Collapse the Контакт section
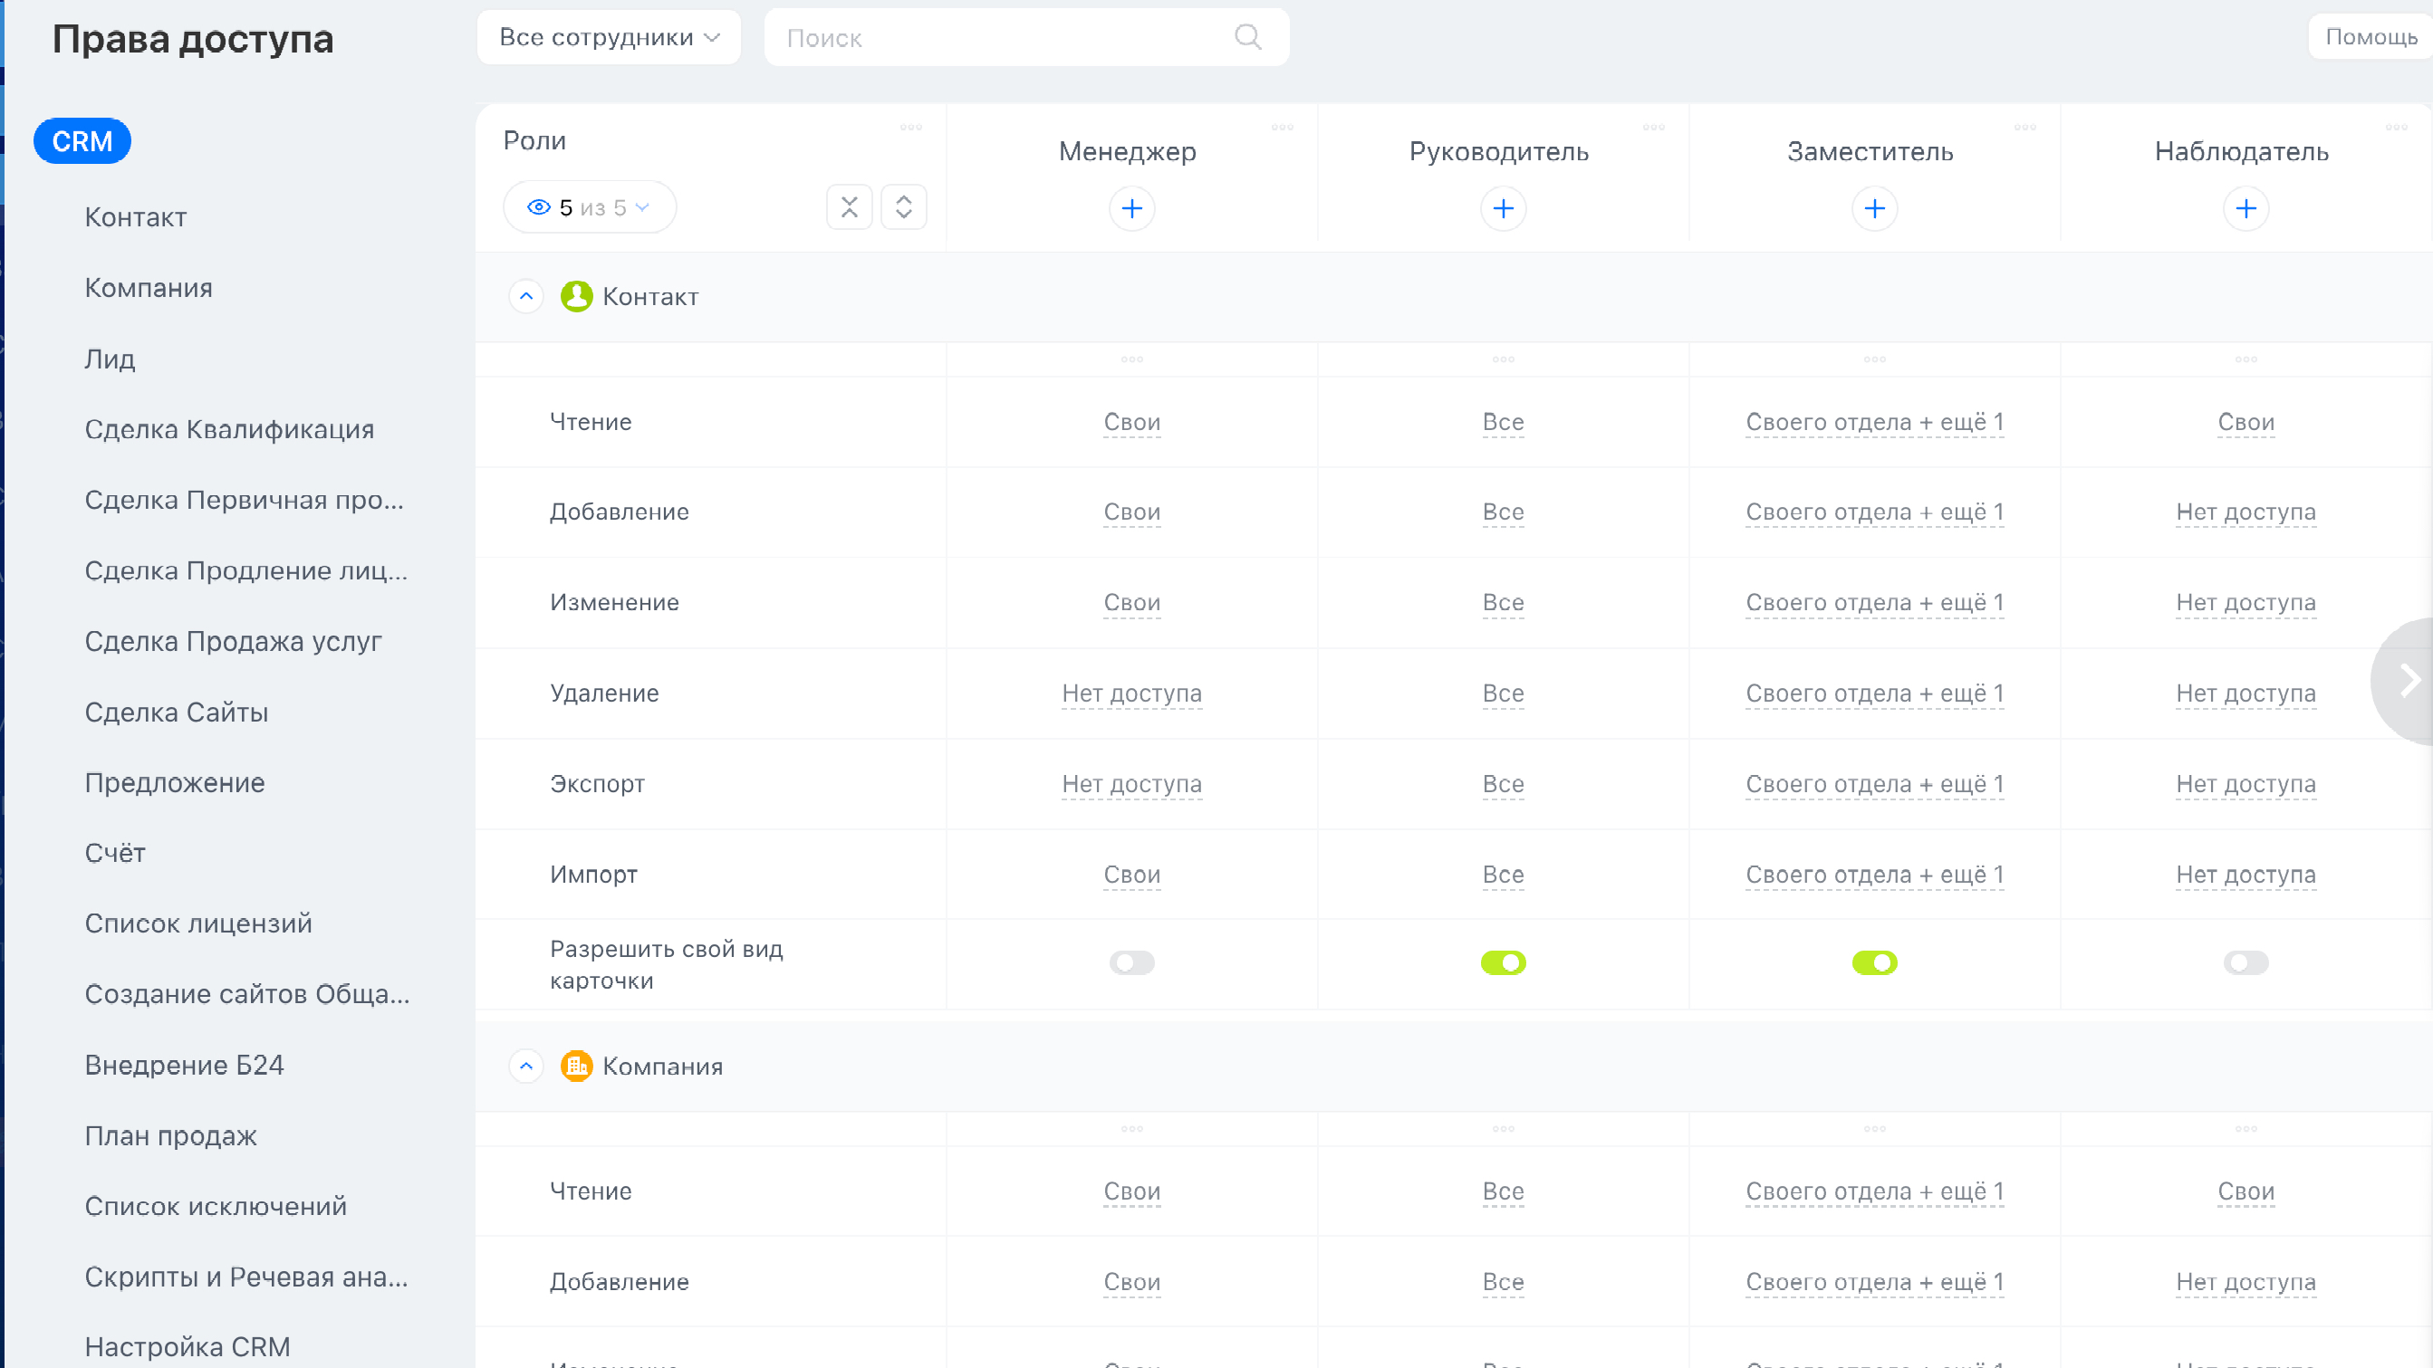This screenshot has width=2433, height=1368. (x=526, y=296)
